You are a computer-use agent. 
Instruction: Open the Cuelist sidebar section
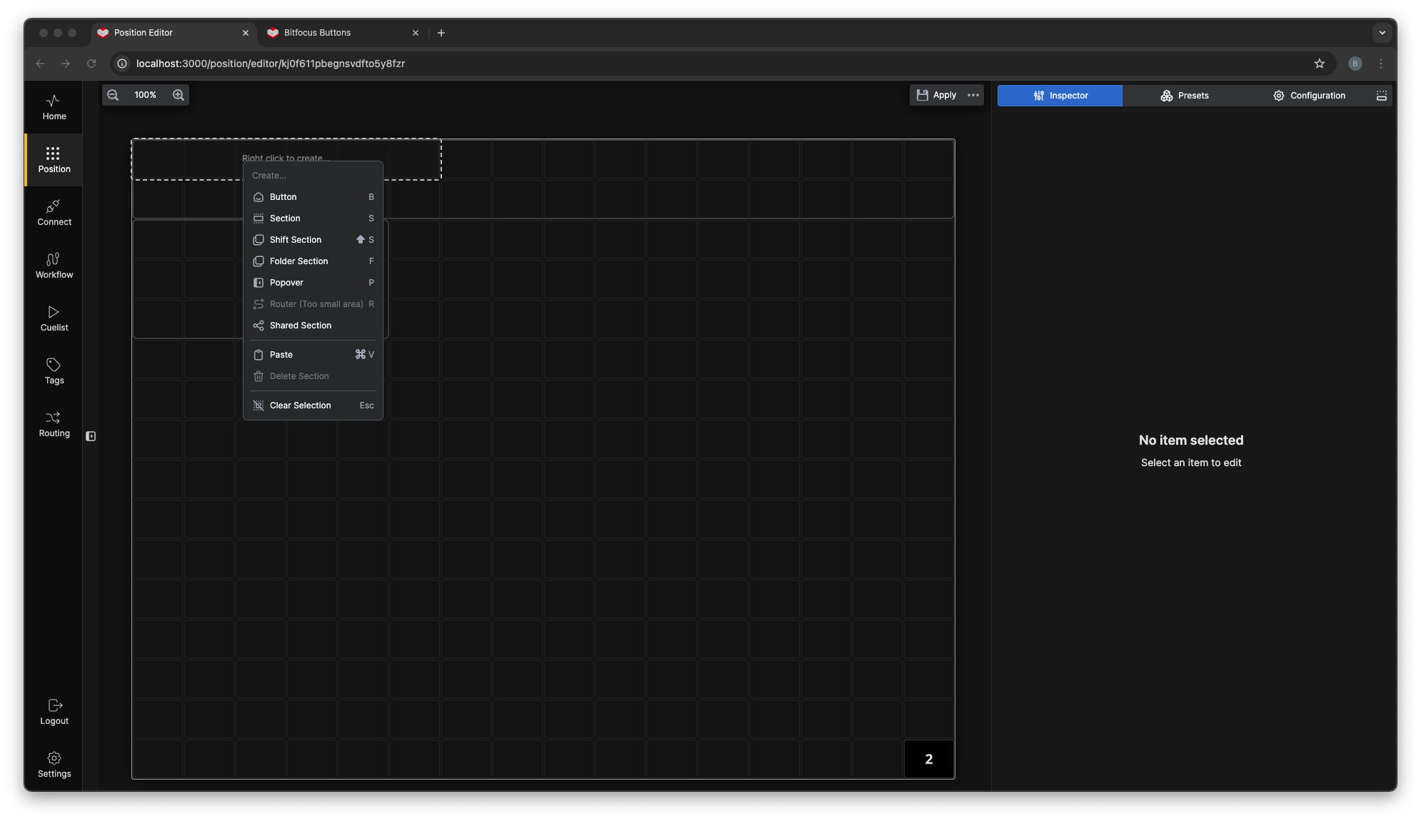(54, 318)
